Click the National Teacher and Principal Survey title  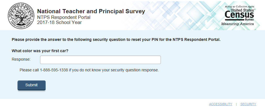(x=91, y=11)
